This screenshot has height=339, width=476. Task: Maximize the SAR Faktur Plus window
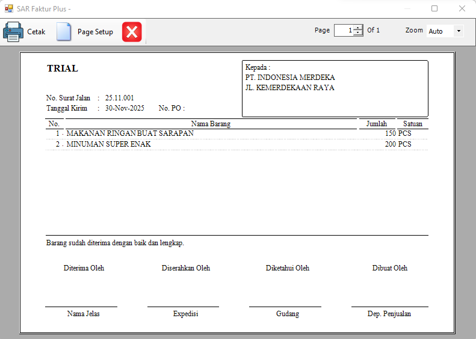click(x=434, y=9)
